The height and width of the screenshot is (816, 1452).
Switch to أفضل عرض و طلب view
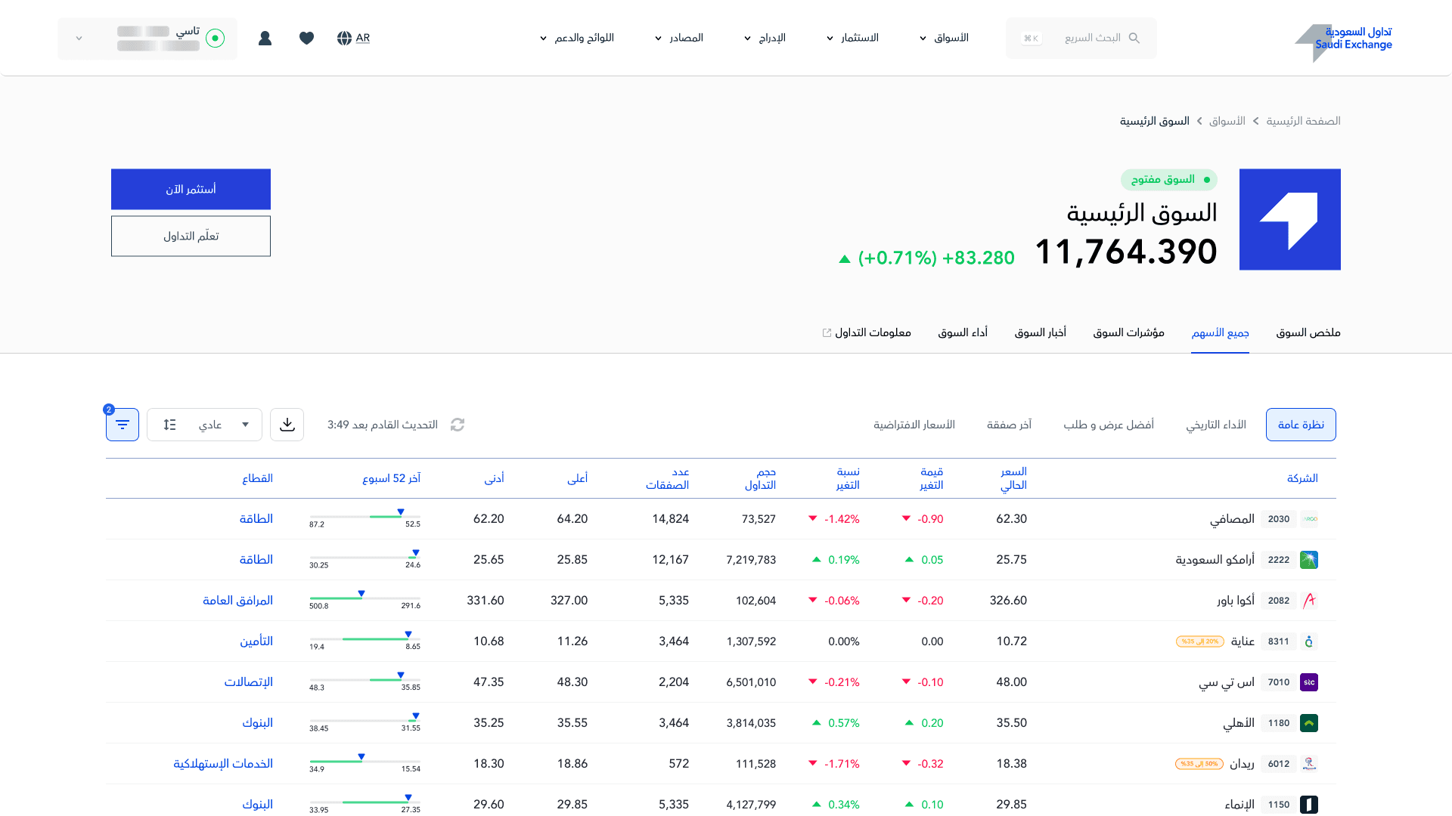tap(1108, 425)
